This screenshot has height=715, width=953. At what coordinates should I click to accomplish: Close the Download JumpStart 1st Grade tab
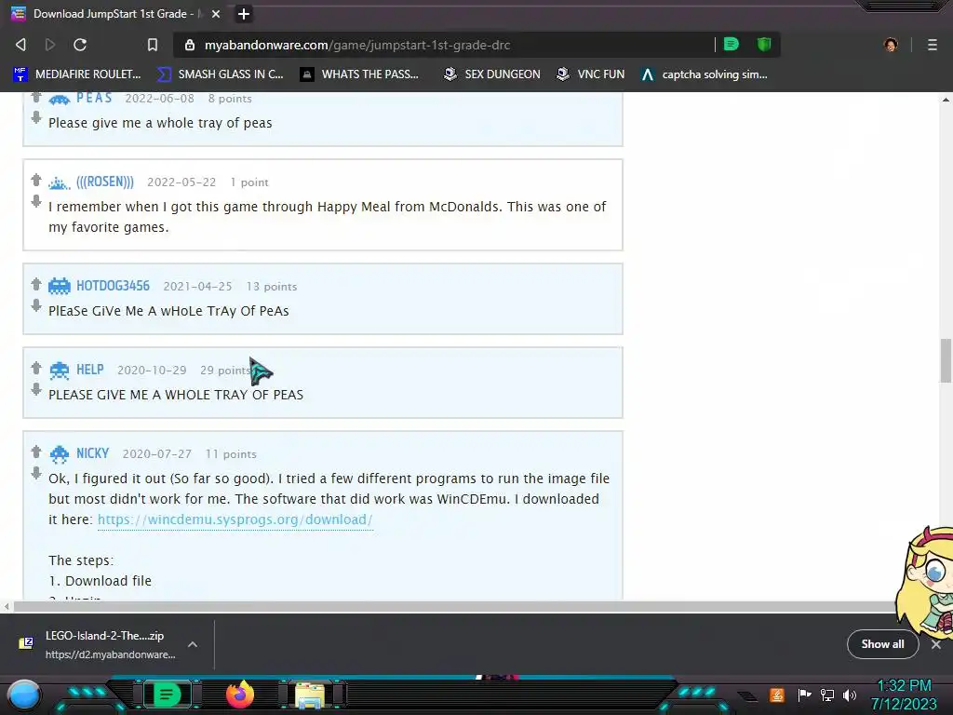216,14
